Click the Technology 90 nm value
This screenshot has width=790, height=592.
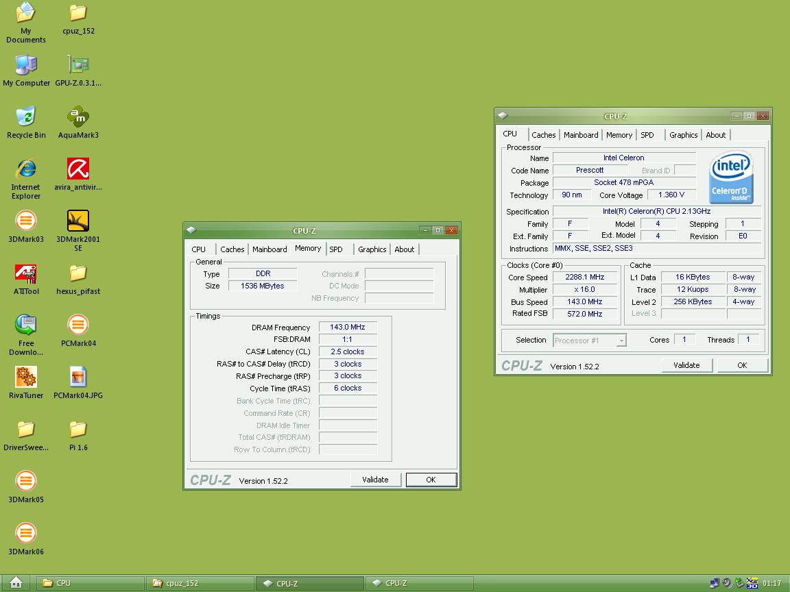(x=572, y=195)
